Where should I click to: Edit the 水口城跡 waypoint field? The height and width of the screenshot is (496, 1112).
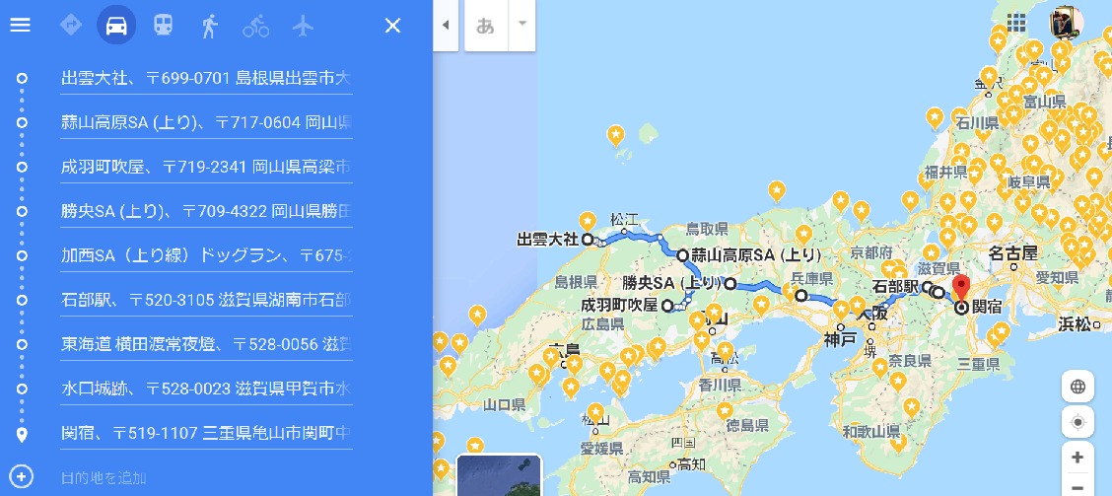tap(206, 389)
